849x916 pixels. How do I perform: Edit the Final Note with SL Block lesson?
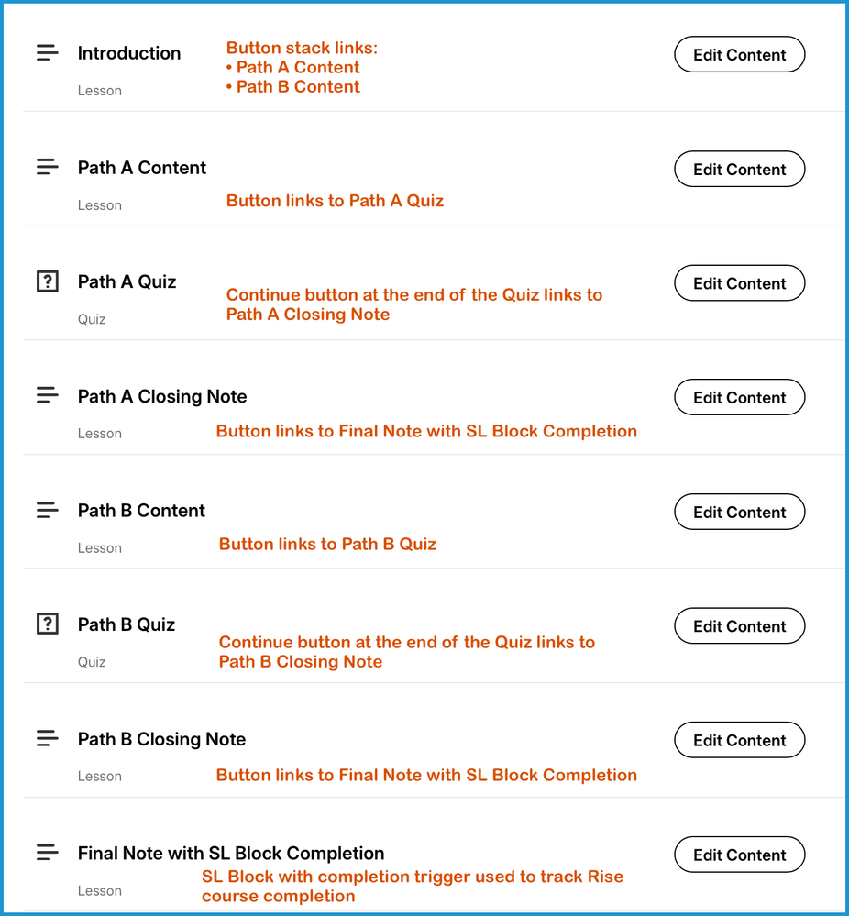[x=739, y=855]
